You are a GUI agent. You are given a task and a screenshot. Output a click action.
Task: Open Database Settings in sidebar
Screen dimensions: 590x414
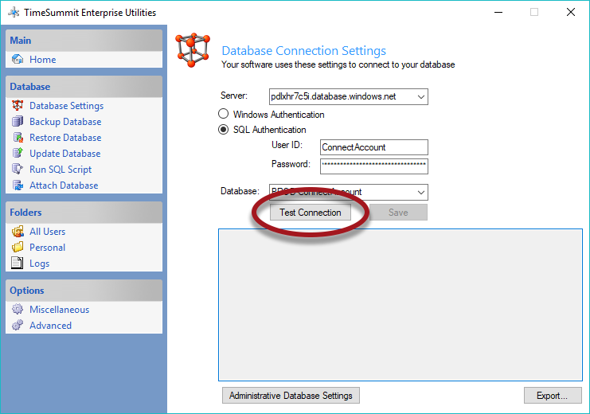(x=67, y=106)
